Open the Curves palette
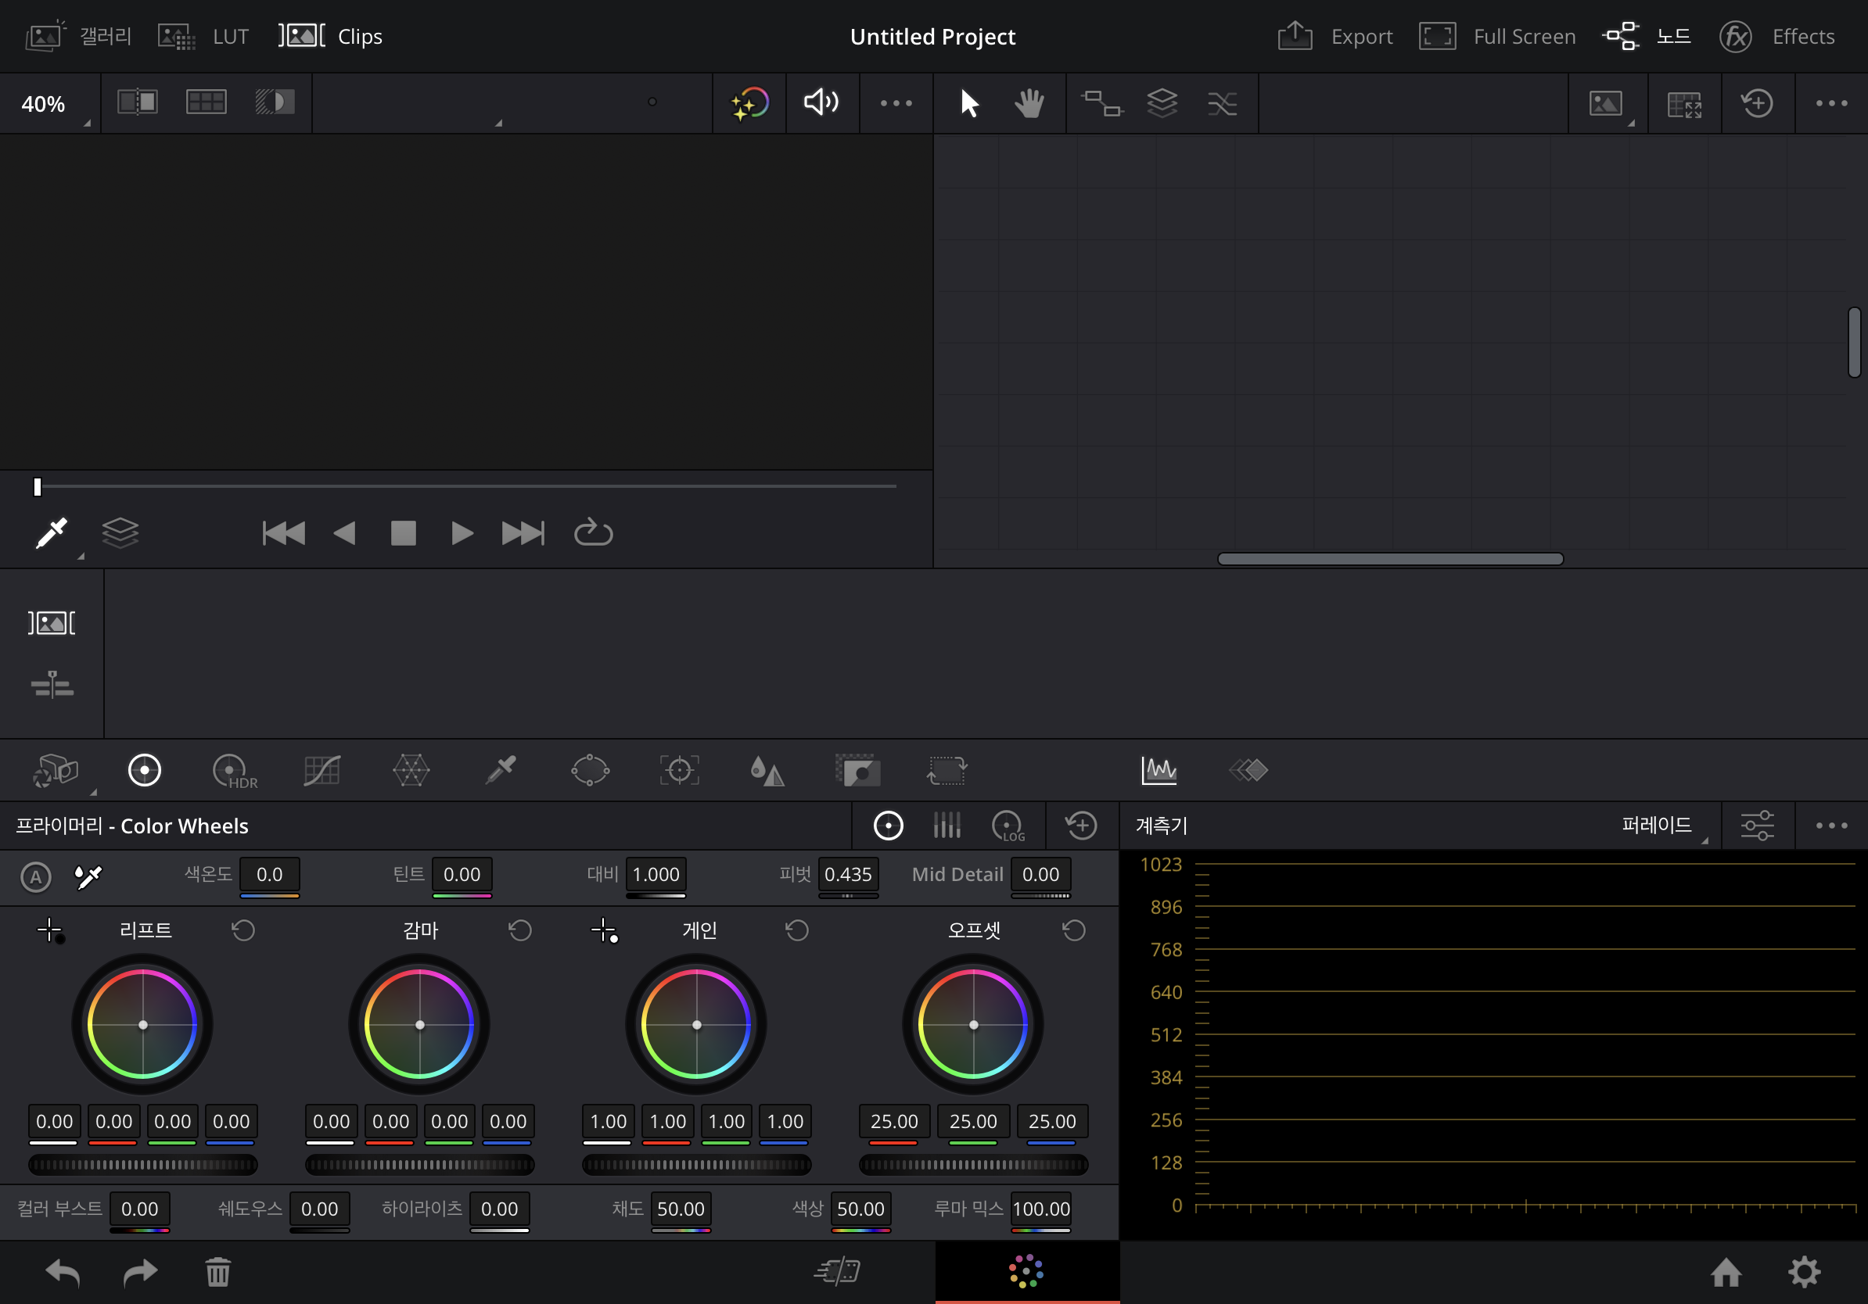The image size is (1868, 1304). 322,770
